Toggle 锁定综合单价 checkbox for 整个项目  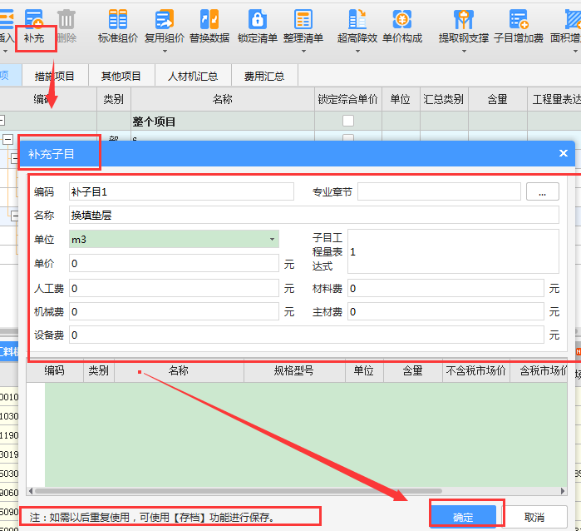click(x=348, y=122)
